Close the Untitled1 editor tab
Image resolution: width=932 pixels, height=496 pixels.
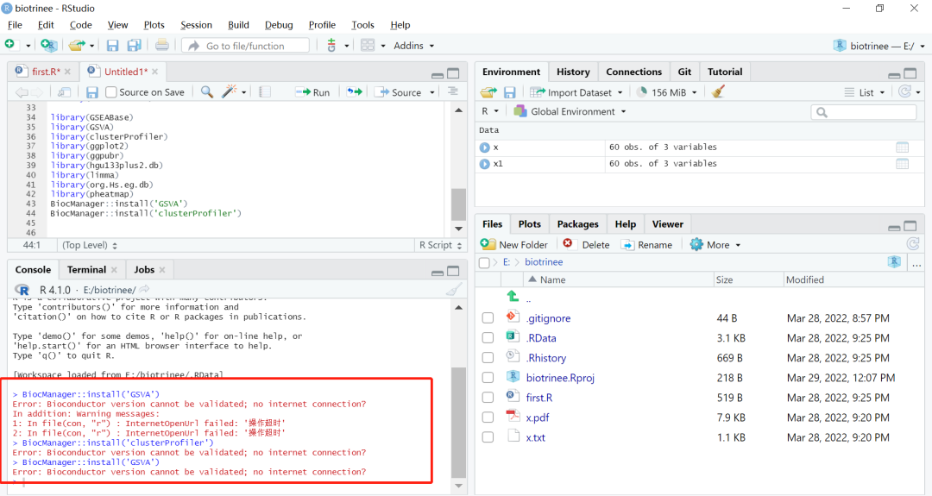pos(155,72)
